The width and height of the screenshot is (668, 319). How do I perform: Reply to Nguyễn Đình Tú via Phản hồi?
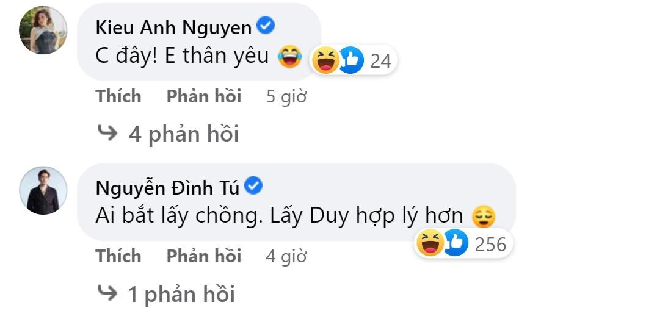click(204, 256)
